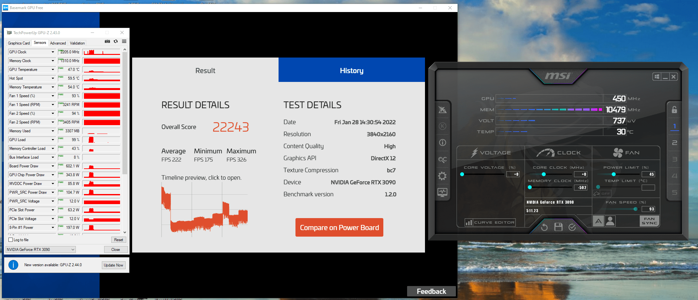
Task: Click the Reset button in GPU-Z
Action: point(119,240)
